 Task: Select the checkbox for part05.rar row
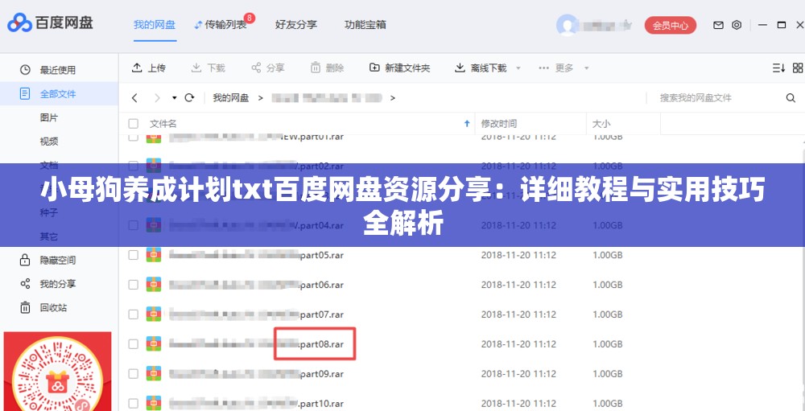tap(134, 255)
